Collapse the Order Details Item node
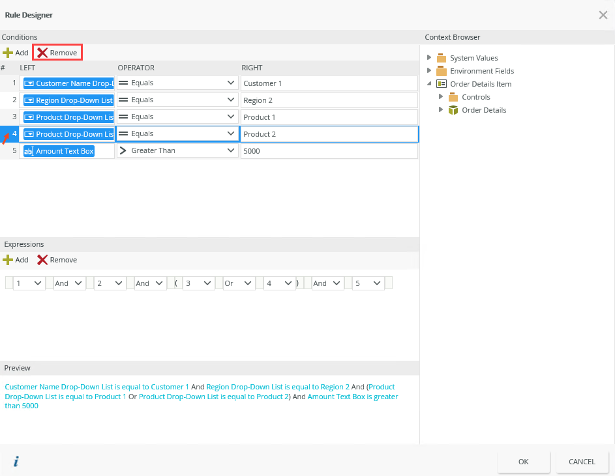Screen dimensions: 615x476 [429, 84]
